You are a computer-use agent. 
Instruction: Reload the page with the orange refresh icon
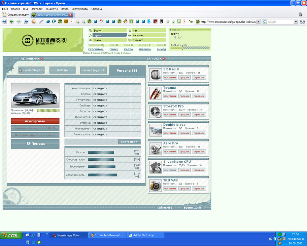pos(34,21)
